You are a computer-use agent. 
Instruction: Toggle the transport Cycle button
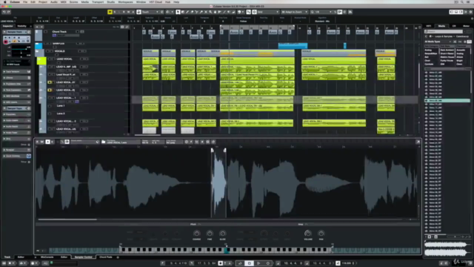pos(240,263)
